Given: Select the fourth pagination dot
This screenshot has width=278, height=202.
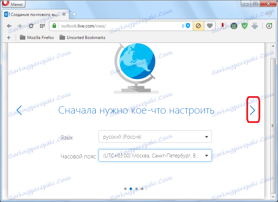Looking at the screenshot, I should pos(142,189).
